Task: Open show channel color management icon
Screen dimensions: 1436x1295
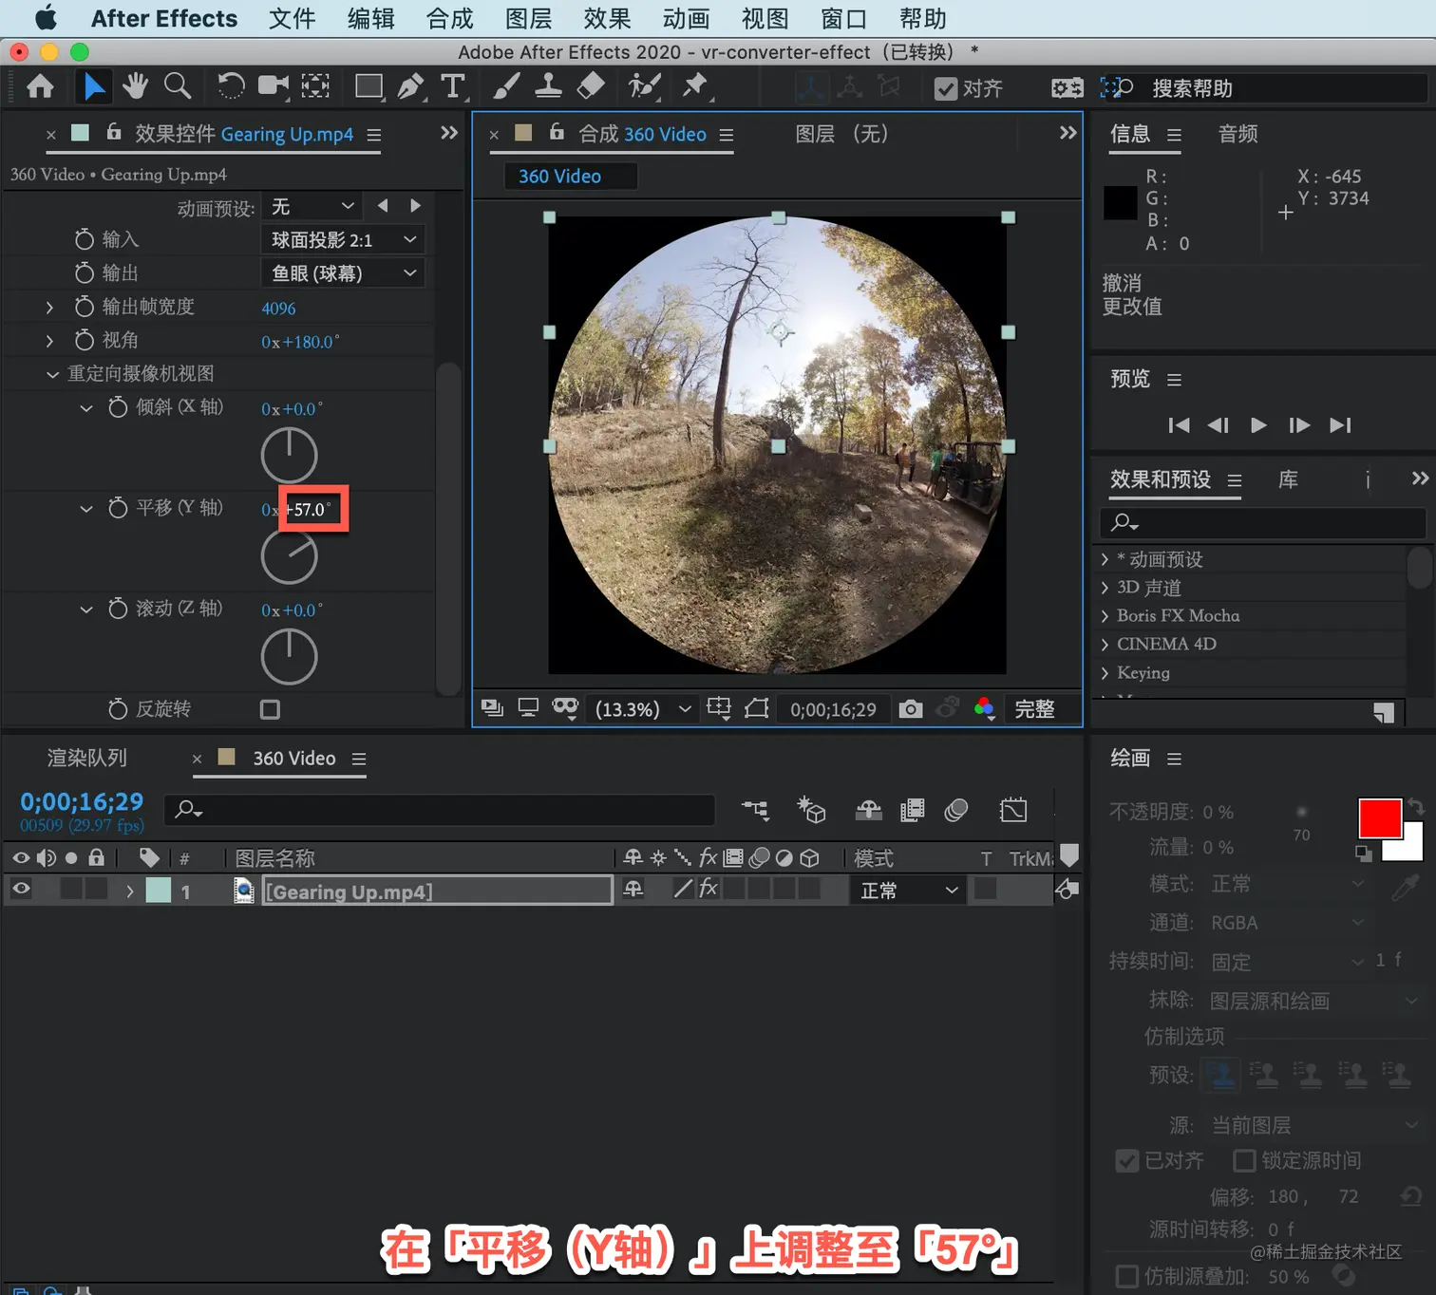Action: point(985,708)
